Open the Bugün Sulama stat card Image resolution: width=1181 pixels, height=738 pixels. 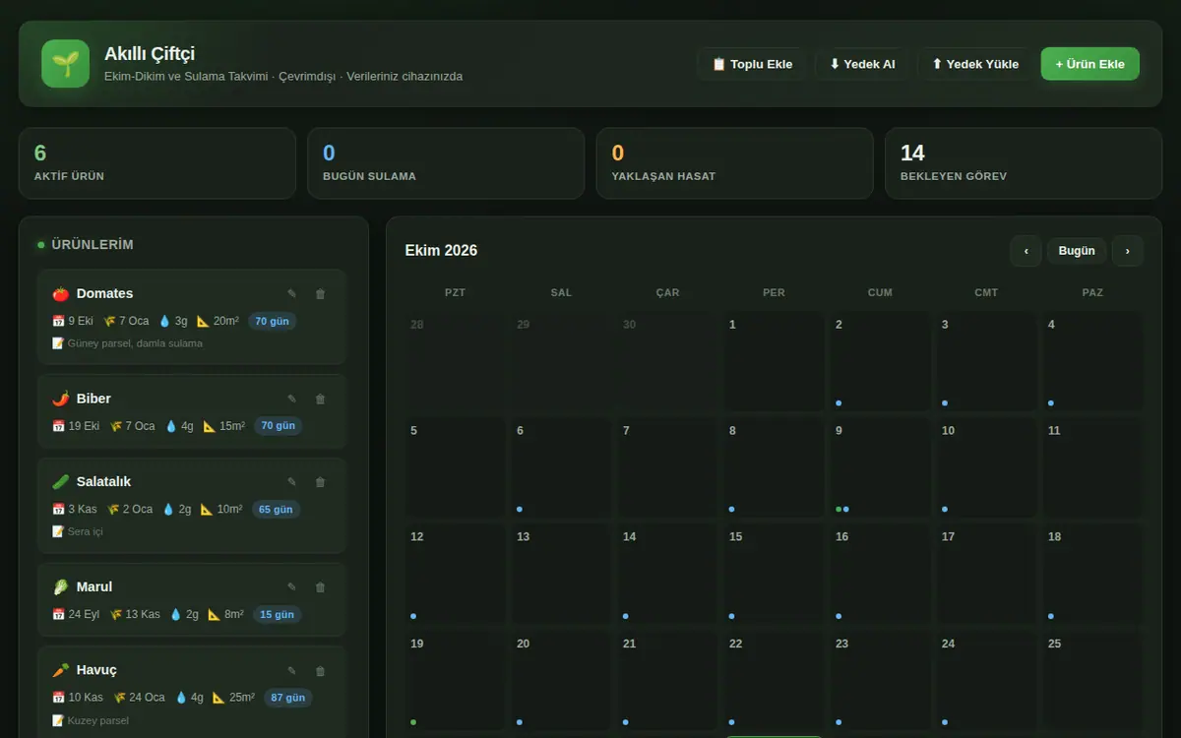446,163
